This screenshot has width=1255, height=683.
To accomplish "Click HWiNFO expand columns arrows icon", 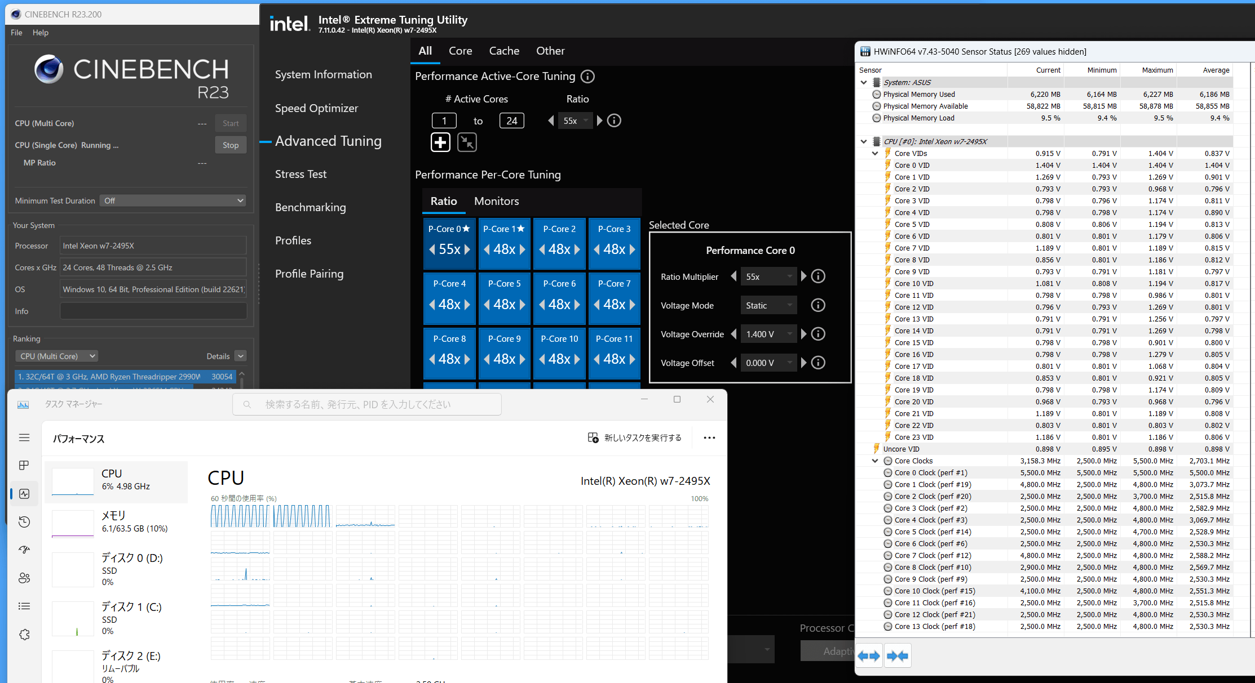I will coord(869,656).
